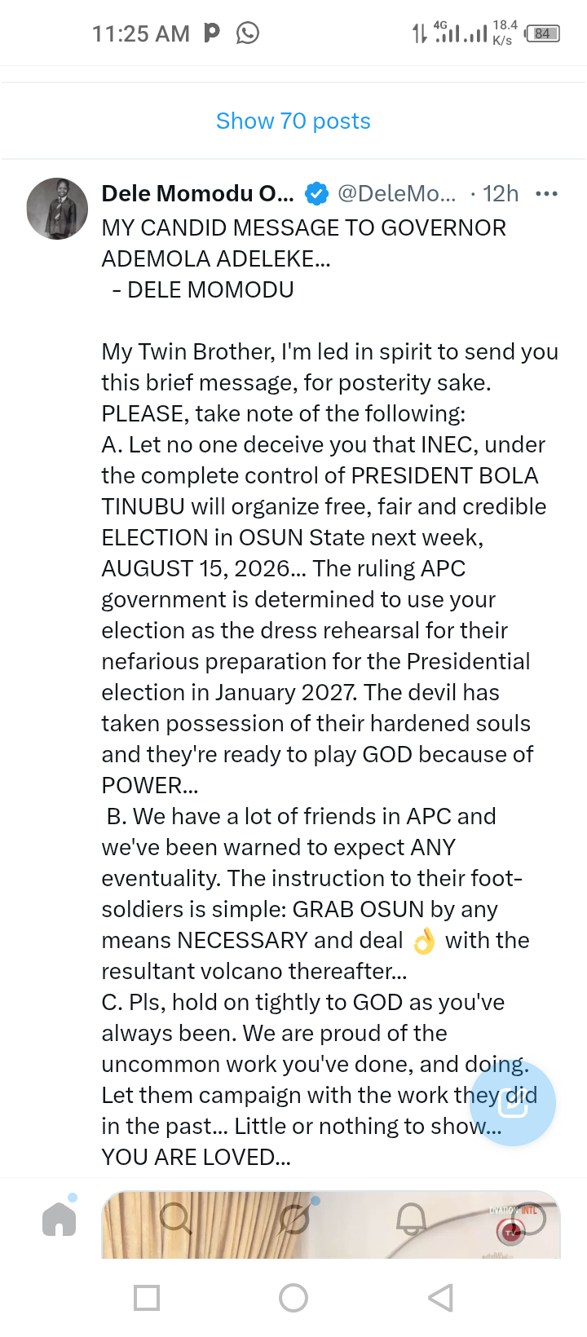
Task: Tap the Android recents square button
Action: 147,1297
